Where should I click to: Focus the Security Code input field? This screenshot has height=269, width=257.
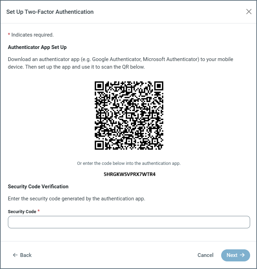(129, 222)
